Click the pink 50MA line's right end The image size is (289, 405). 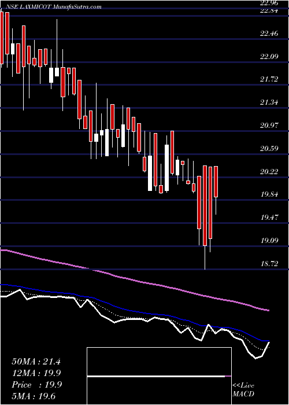pos(268,310)
